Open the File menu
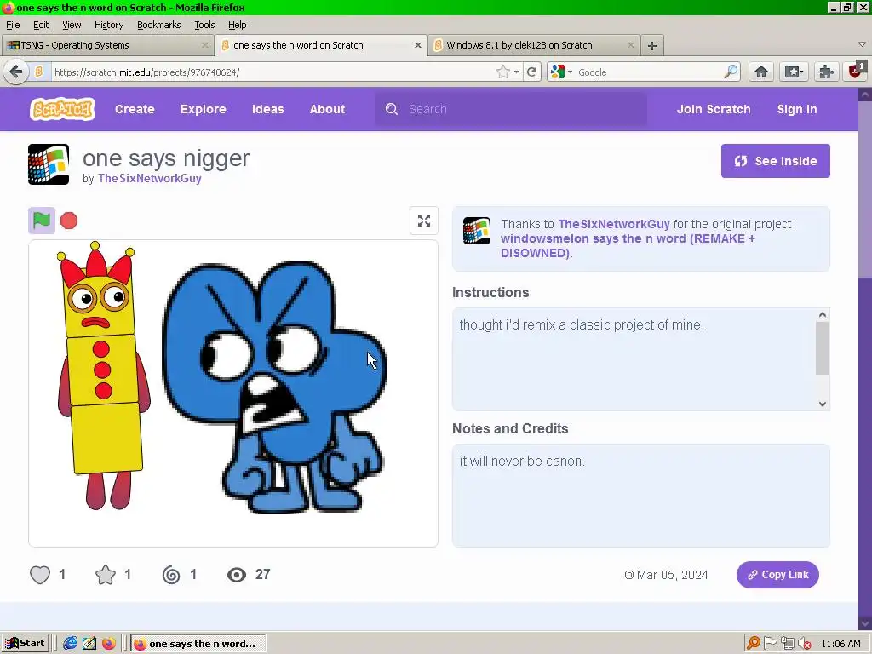Screen dimensions: 872x654 click(x=13, y=25)
